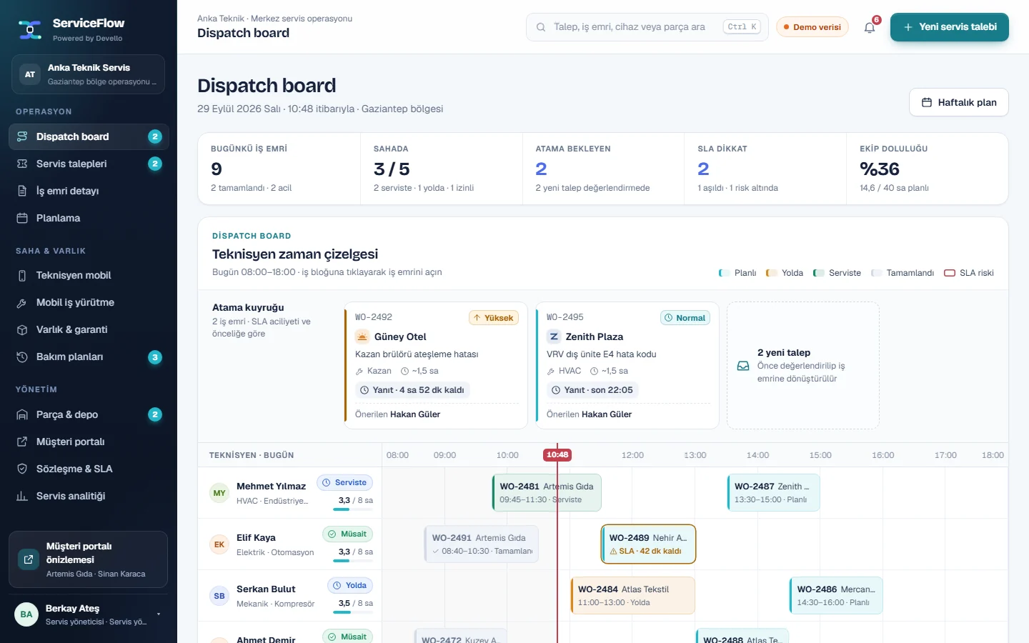Open completed block WO-2491 Artemis Gıda

tap(481, 544)
